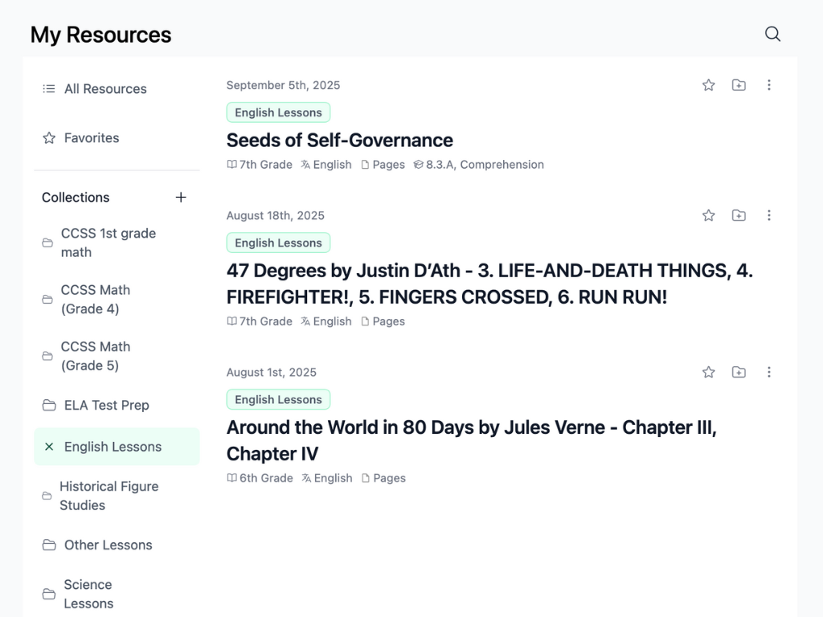Open options menu for Around the World resource
Image resolution: width=823 pixels, height=617 pixels.
tap(769, 372)
